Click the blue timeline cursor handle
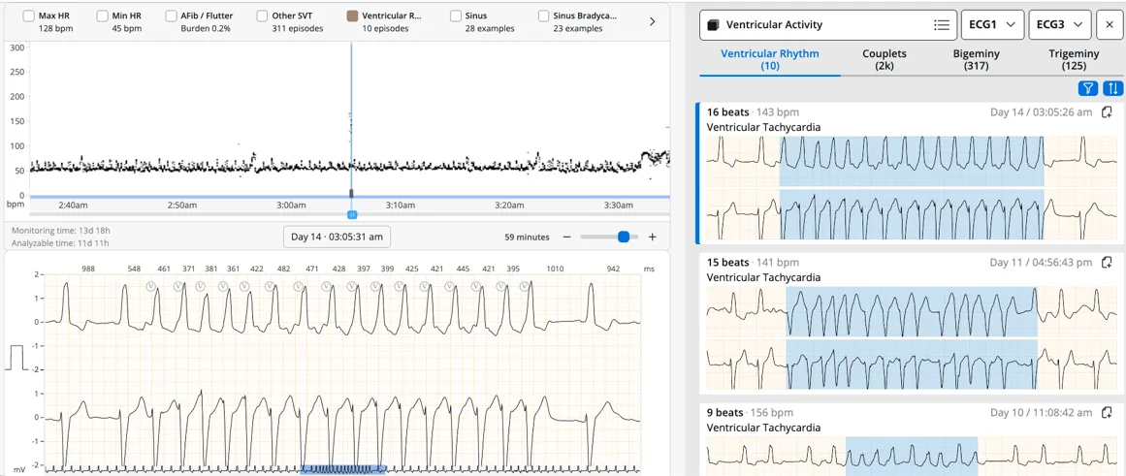This screenshot has width=1126, height=476. (352, 214)
